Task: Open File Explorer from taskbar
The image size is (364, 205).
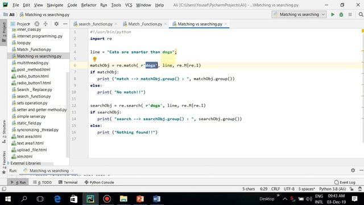Action: coord(123,199)
